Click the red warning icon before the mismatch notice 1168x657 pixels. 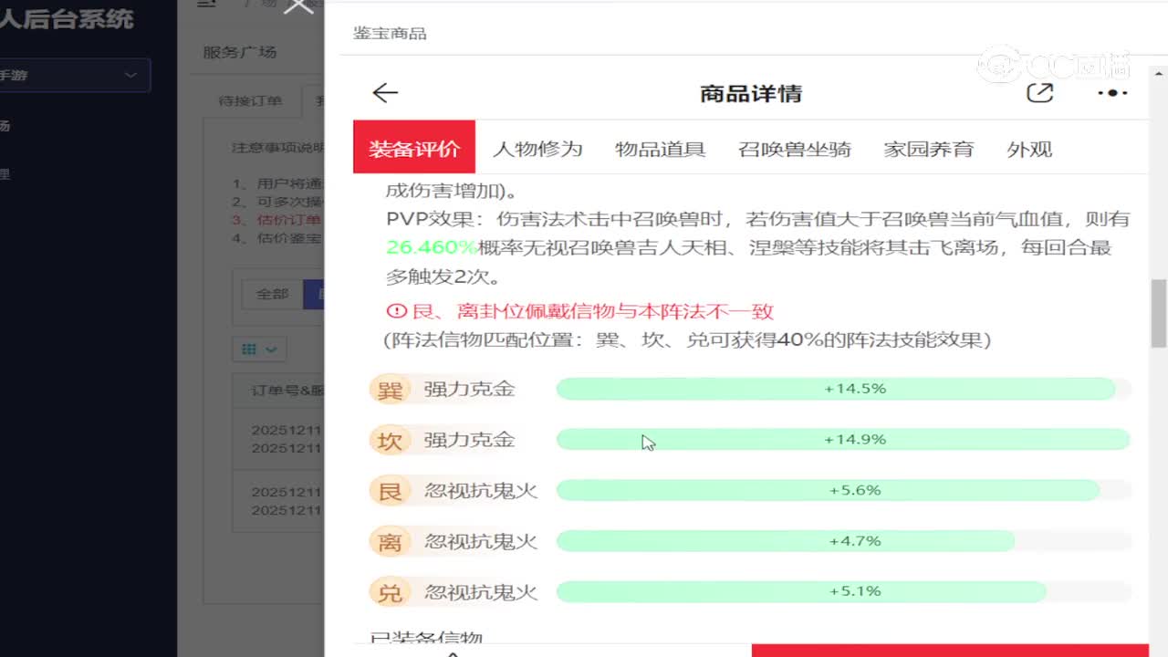395,311
